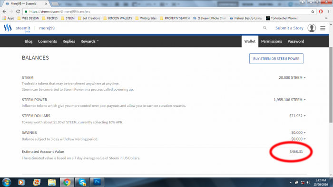
Task: Open the user avatar profile icon
Action: pos(312,28)
